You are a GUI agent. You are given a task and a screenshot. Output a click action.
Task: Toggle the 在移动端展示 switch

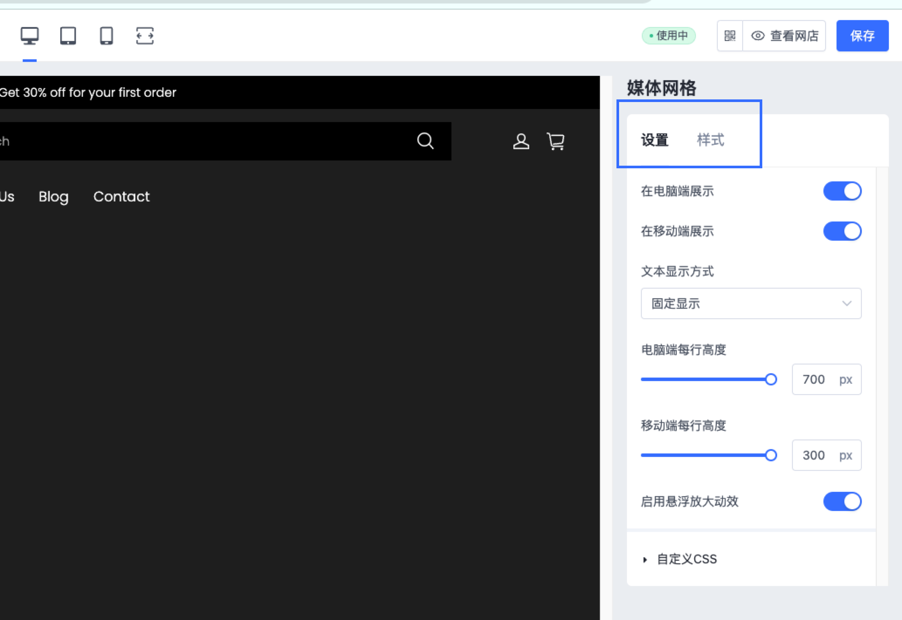(842, 231)
